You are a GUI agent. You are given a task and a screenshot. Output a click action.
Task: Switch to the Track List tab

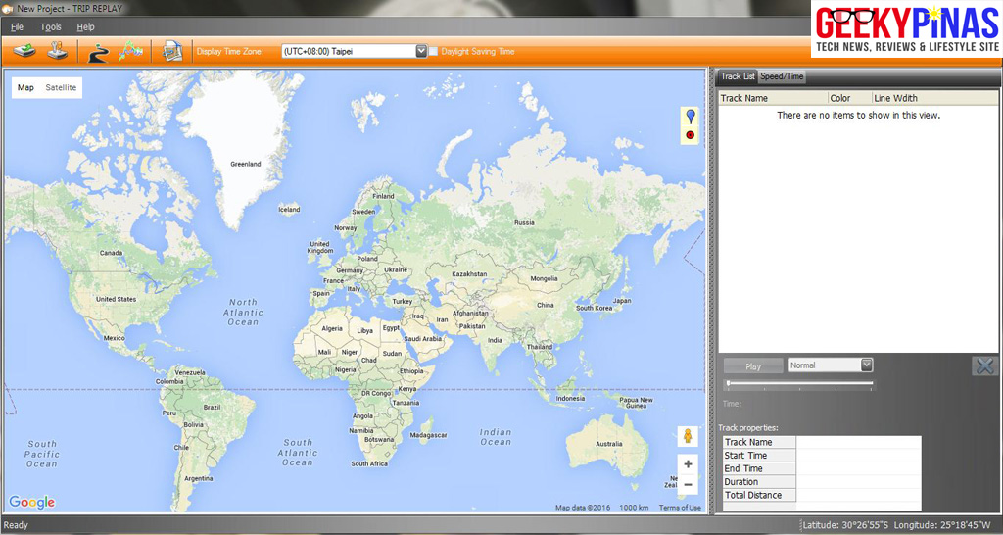click(x=738, y=76)
